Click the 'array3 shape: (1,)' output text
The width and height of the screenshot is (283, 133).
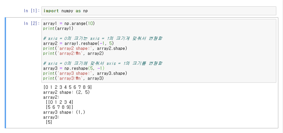point(64,112)
